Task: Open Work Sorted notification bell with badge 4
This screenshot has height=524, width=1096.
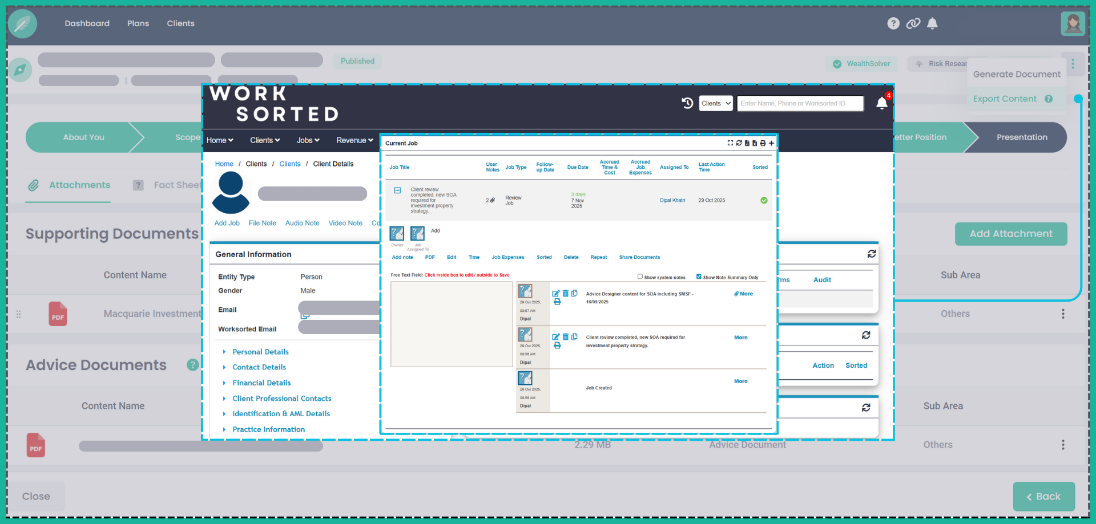Action: 882,103
